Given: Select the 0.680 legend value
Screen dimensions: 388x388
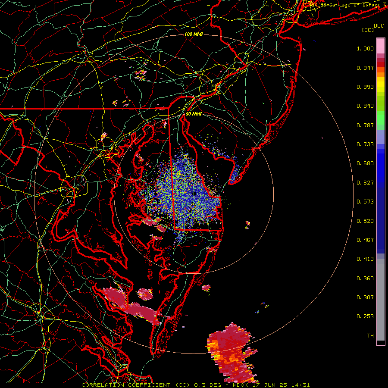Looking at the screenshot, I should pyautogui.click(x=365, y=163).
